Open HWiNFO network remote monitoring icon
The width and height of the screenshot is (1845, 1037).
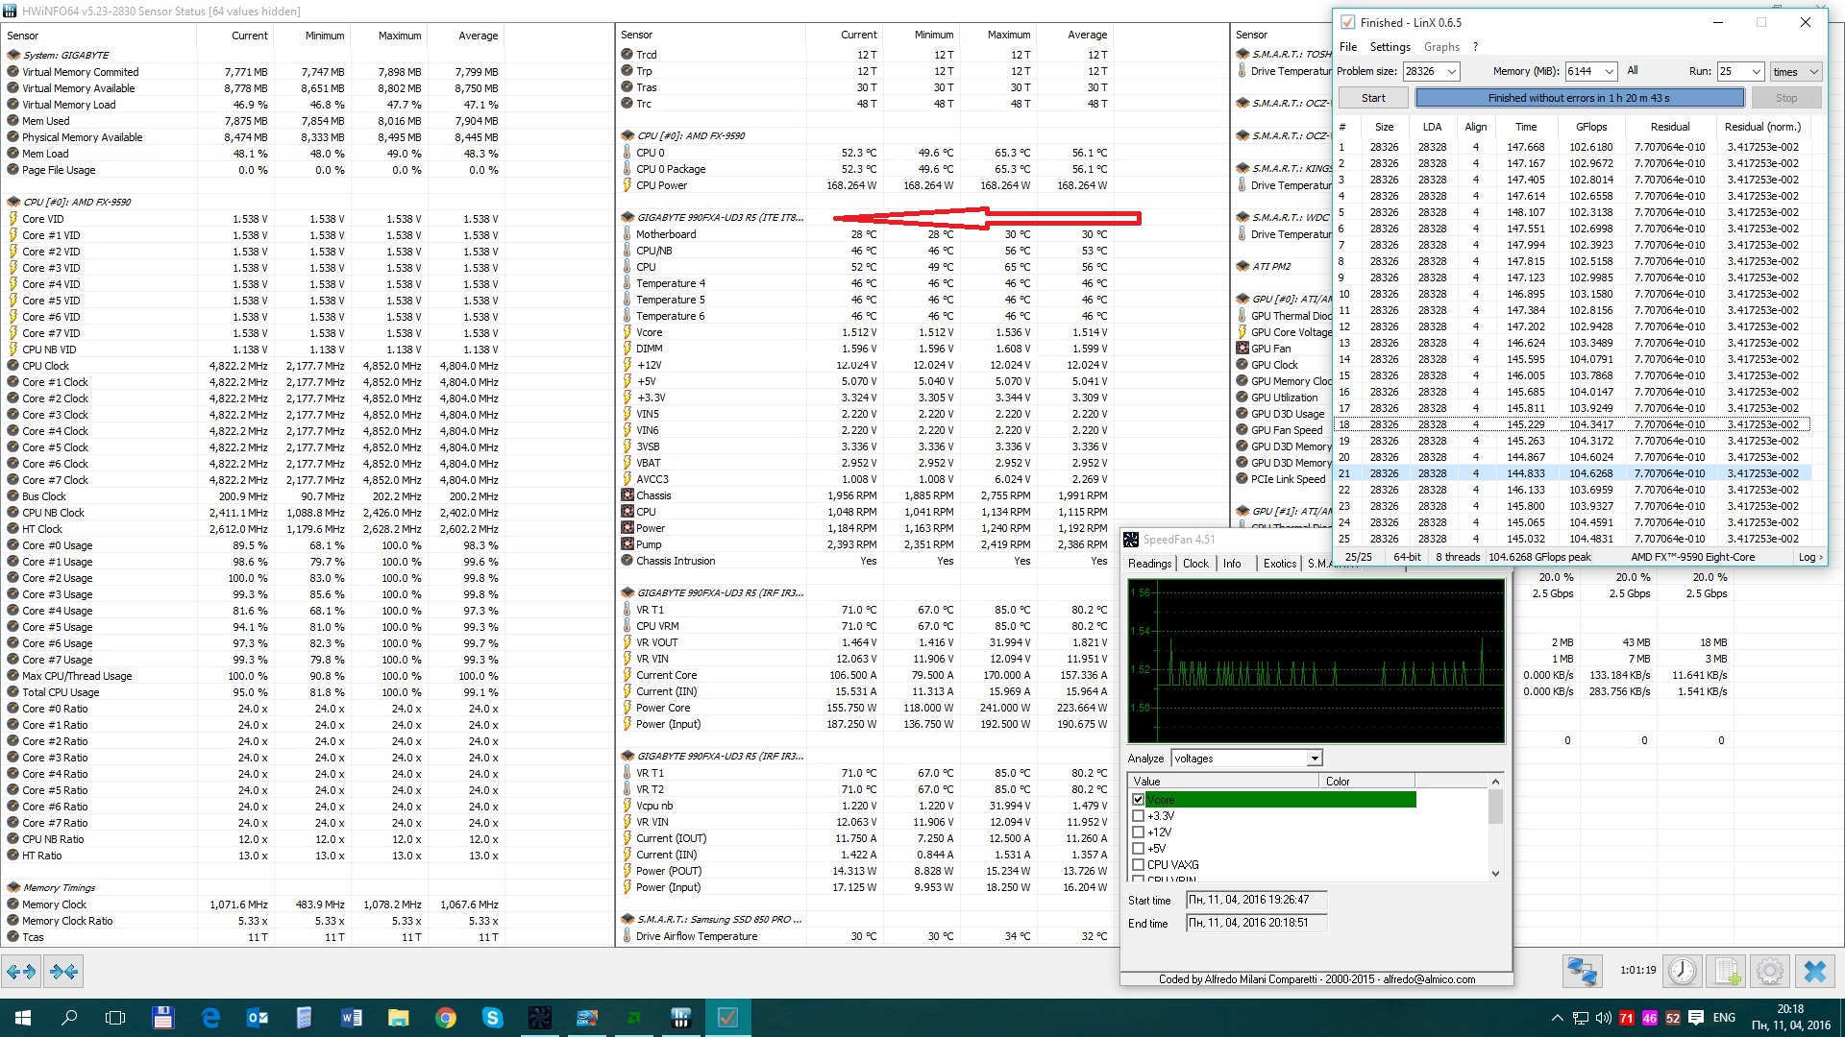click(1582, 972)
